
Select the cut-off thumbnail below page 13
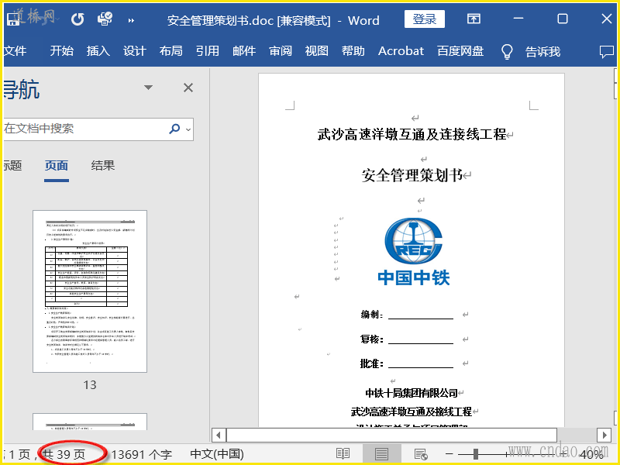(x=90, y=422)
